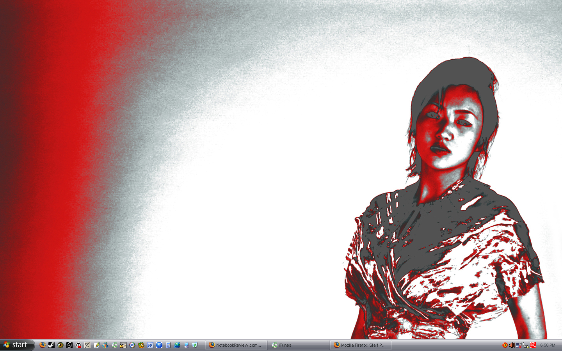Image resolution: width=562 pixels, height=351 pixels.
Task: Open Microsoft Word from Quick Launch
Action: [x=150, y=345]
